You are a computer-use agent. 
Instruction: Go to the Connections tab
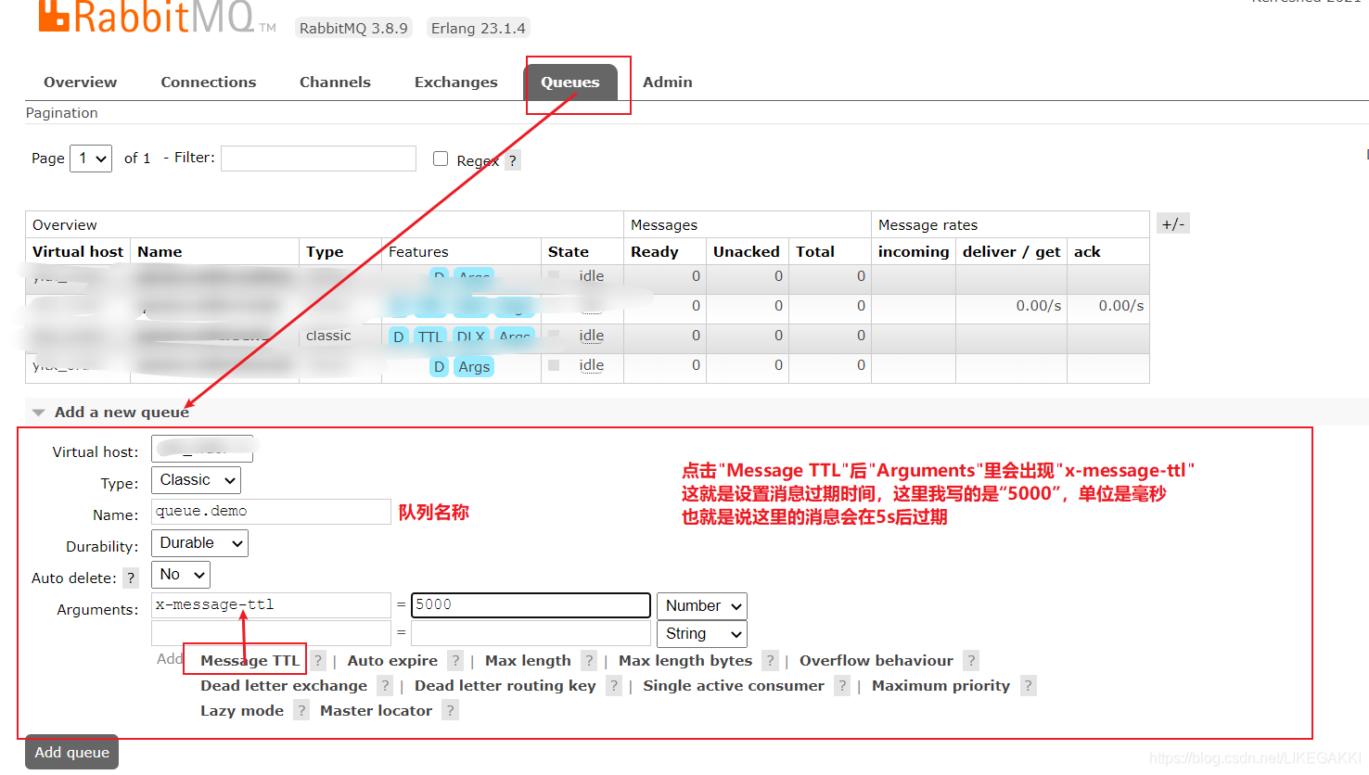click(209, 82)
